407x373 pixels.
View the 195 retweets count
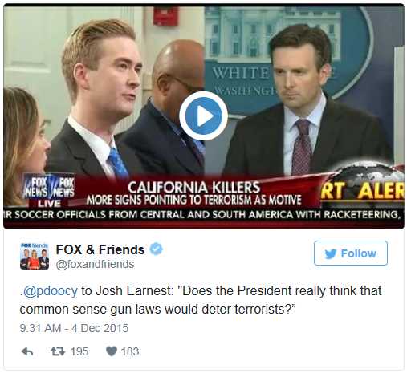pos(79,351)
